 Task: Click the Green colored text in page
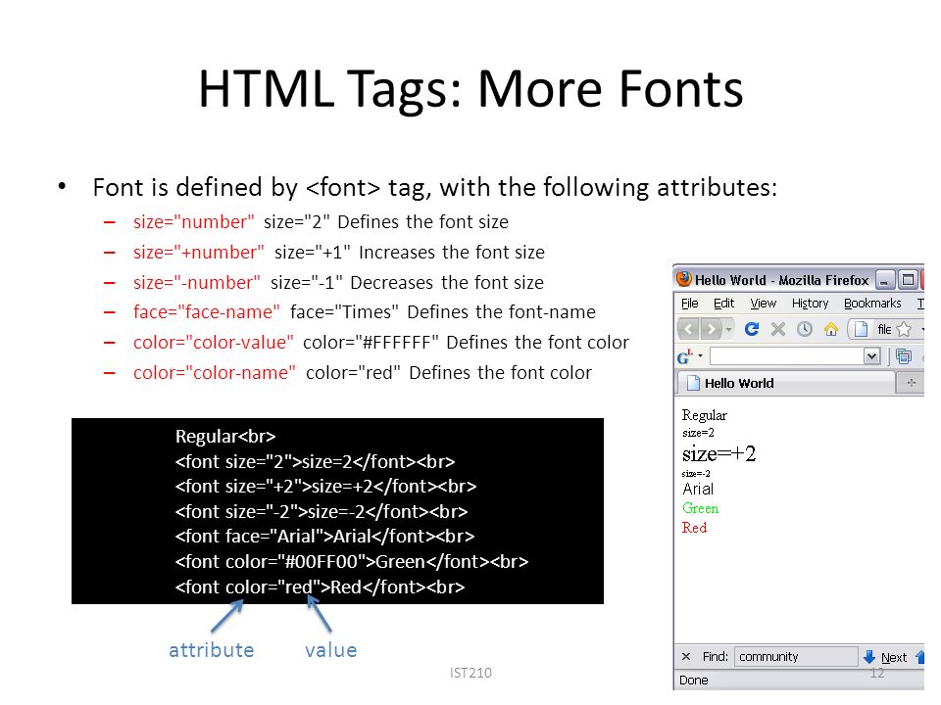[700, 508]
